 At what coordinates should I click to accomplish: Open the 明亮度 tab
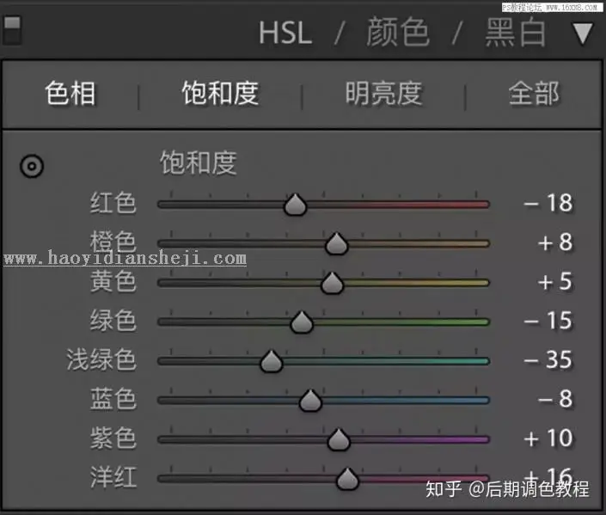coord(383,93)
